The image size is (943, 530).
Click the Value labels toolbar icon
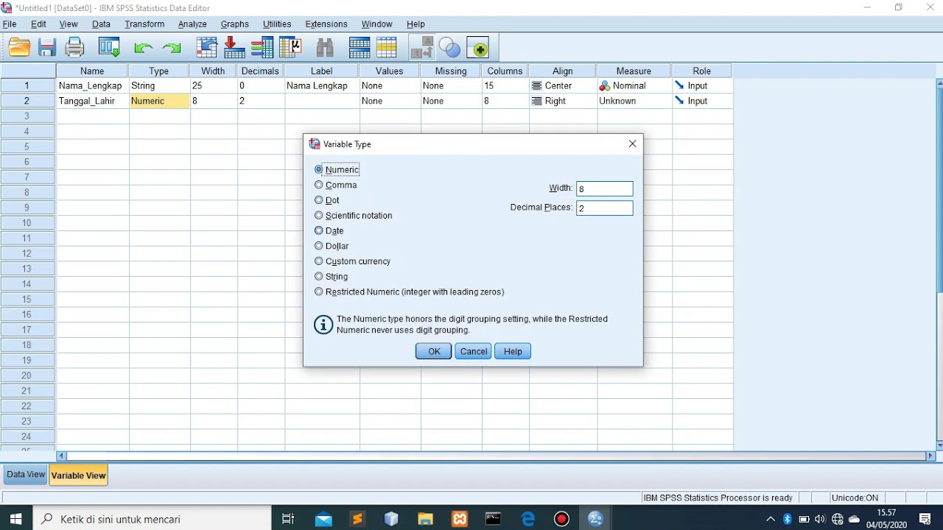coord(422,48)
